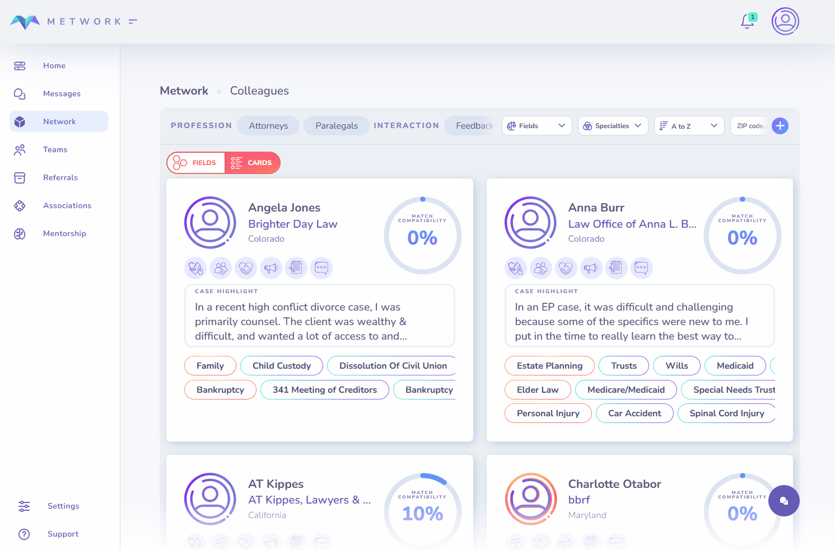Click Anna Burr's speech bubble icon
This screenshot has height=550, width=835.
(642, 268)
